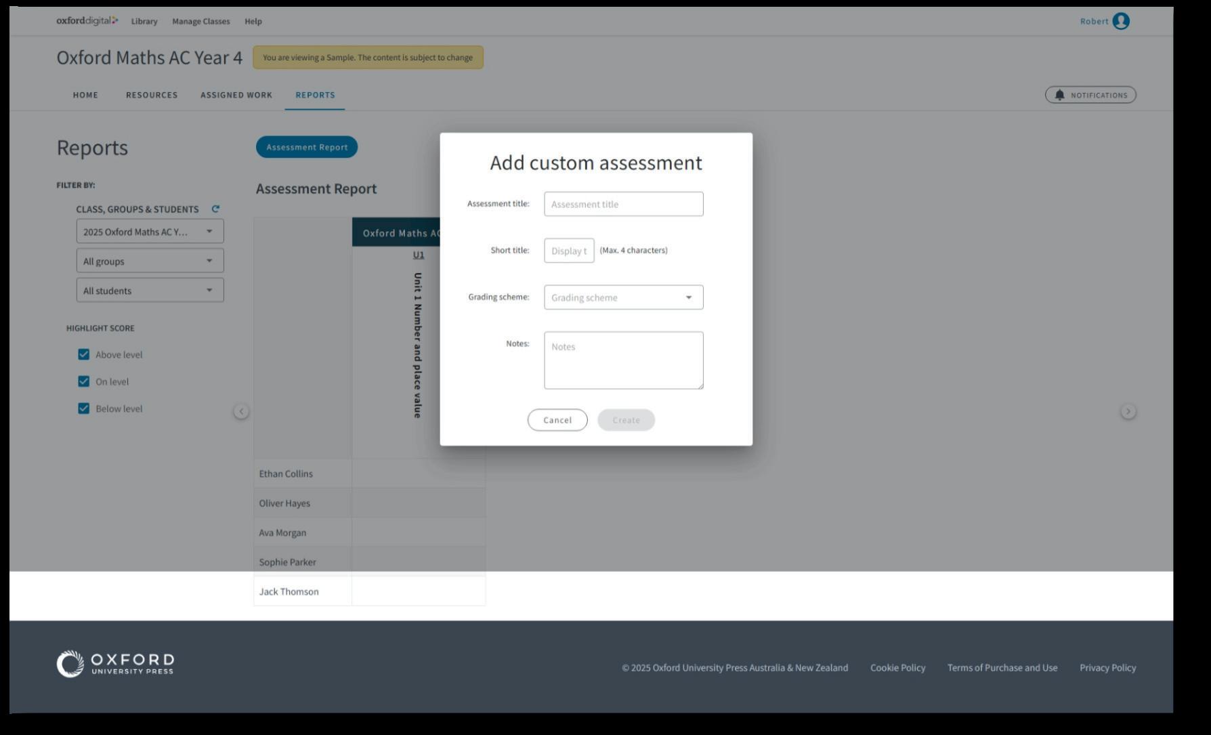
Task: Switch to the Home tab
Action: [85, 95]
